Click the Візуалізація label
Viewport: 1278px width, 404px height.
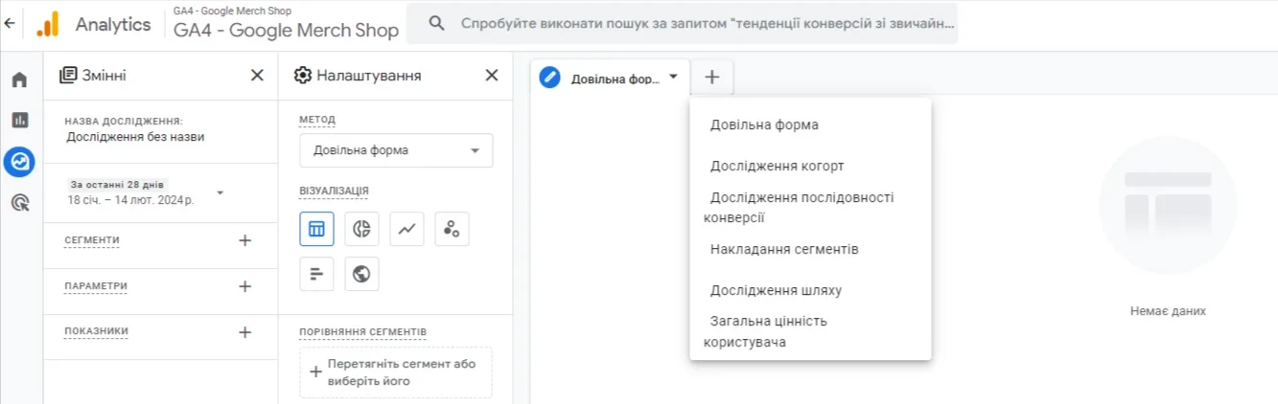tap(334, 191)
